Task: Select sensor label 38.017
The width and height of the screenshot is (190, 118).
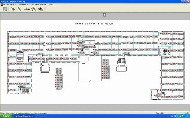Action: [x=12, y=70]
